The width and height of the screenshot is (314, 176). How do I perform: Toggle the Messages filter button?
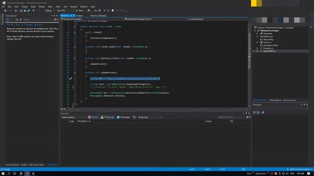124,117
